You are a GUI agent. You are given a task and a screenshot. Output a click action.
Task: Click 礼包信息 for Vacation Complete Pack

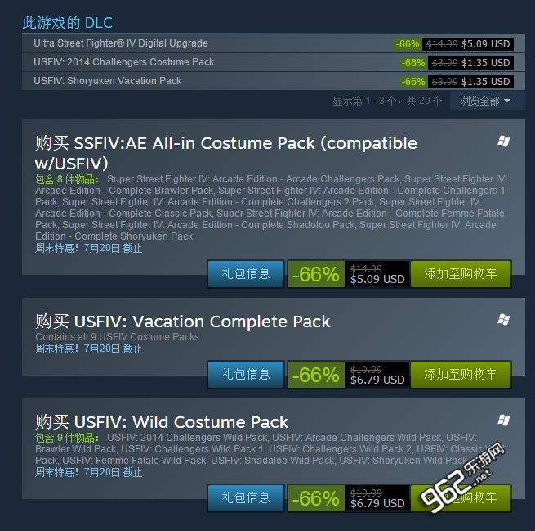pyautogui.click(x=246, y=375)
